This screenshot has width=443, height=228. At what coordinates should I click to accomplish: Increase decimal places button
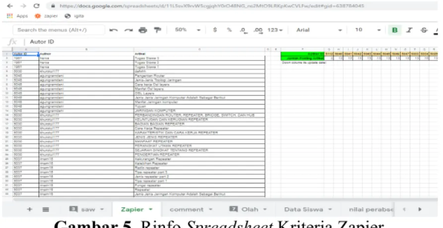(257, 30)
